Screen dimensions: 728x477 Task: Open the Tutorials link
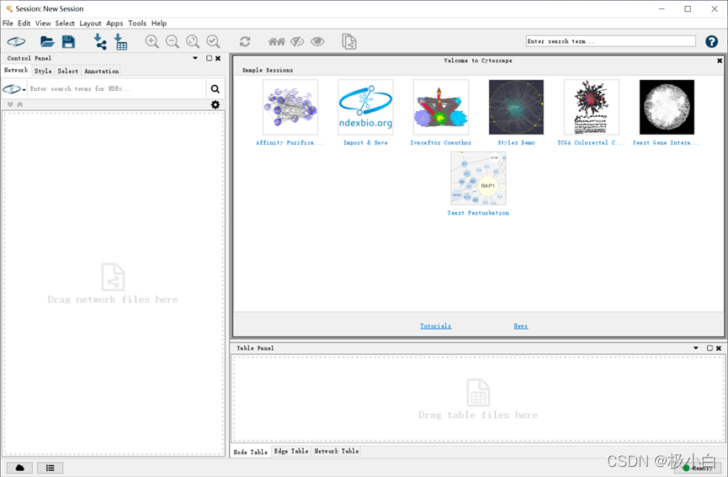[x=435, y=326]
